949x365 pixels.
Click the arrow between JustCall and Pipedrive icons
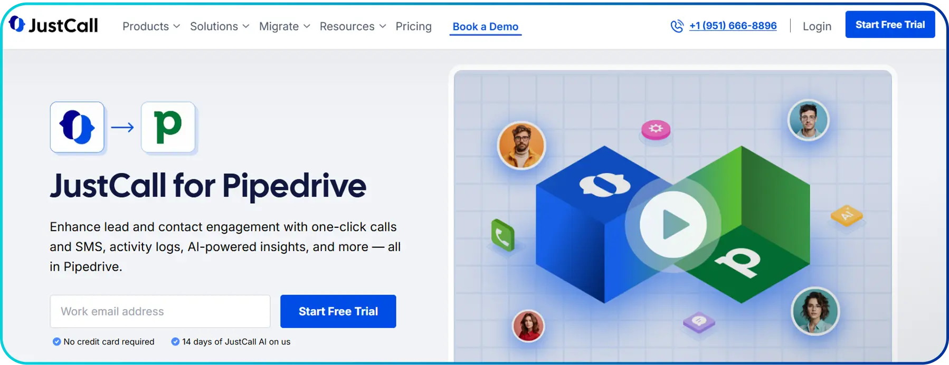click(122, 127)
